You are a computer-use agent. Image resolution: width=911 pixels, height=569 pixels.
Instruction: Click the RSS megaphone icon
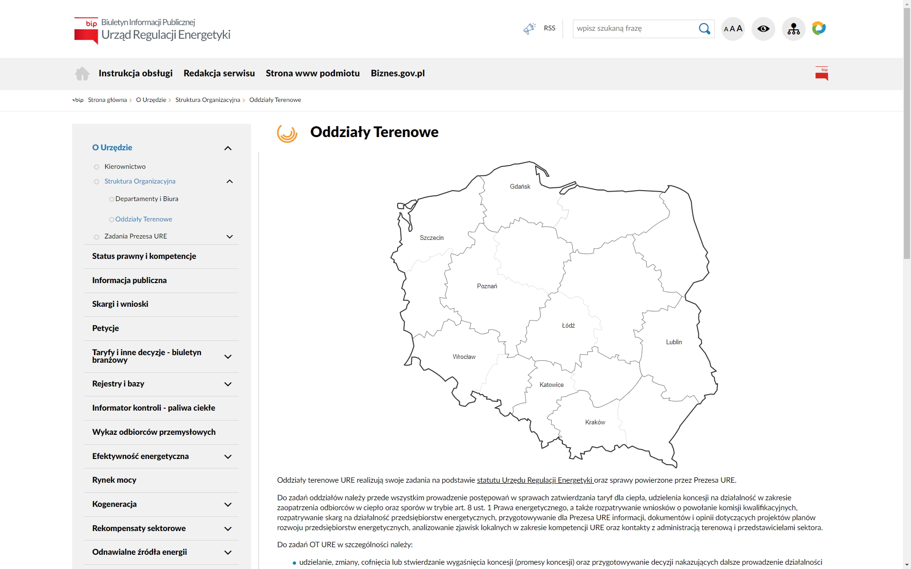pos(529,28)
